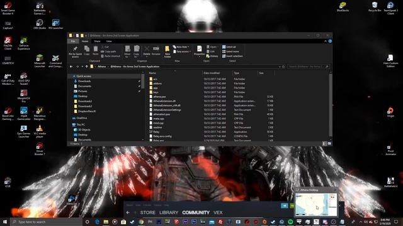Click Invert selection in the ribbon
The height and width of the screenshot is (226, 403).
pyautogui.click(x=232, y=56)
